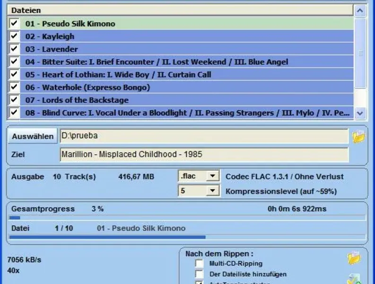
Task: Enable Der Dateiliste hinzufügen option
Action: [x=199, y=274]
